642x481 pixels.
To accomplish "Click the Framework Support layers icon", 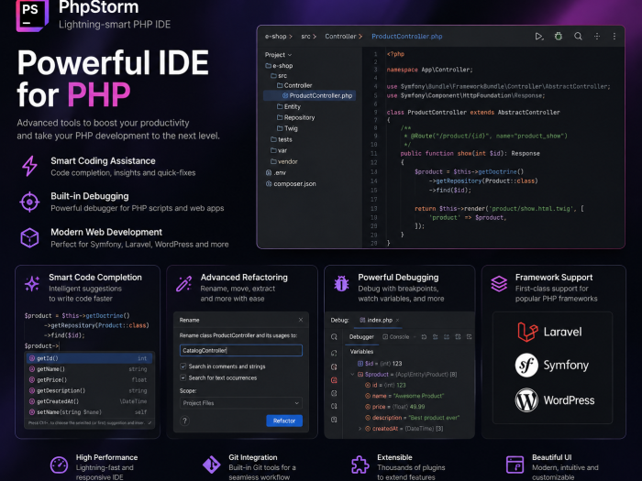I will [499, 283].
